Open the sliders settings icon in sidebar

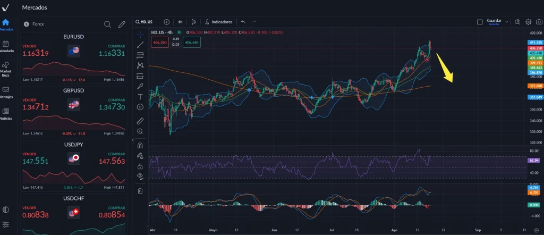(5, 224)
